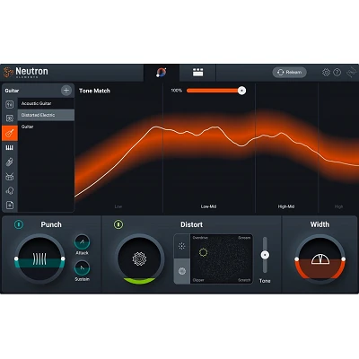Click the Width amount dial

pyautogui.click(x=320, y=259)
